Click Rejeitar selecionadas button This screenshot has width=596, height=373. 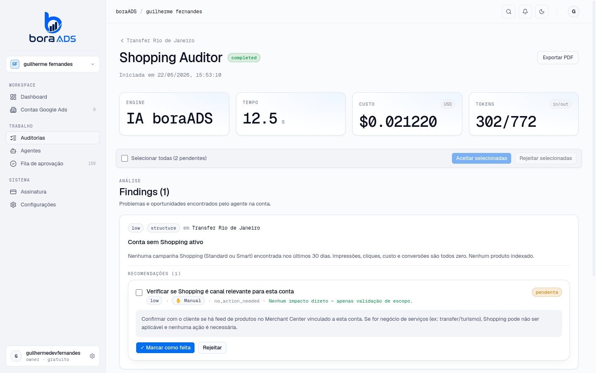point(546,158)
